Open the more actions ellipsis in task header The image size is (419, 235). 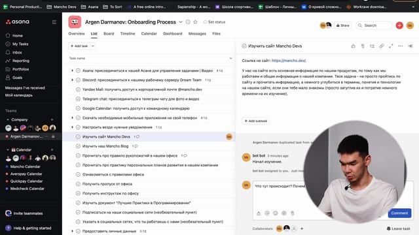tap(400, 46)
